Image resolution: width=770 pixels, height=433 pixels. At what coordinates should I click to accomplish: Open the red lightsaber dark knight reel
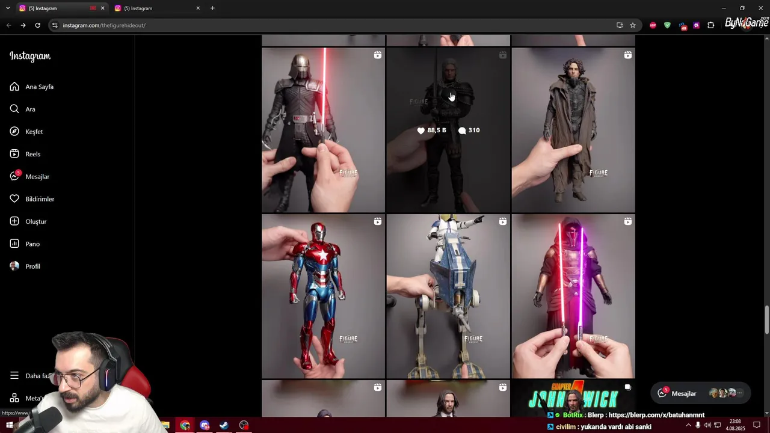323,130
